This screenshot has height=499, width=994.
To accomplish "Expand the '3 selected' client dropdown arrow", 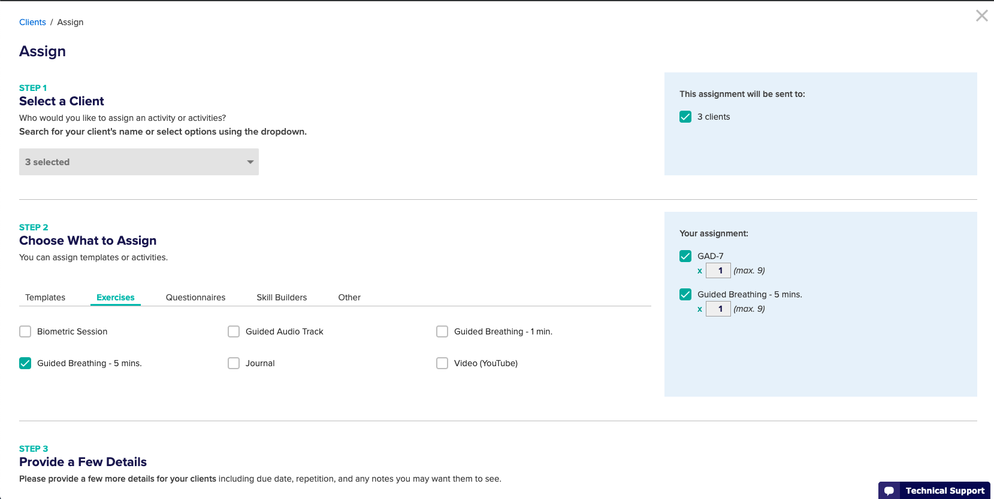I will pyautogui.click(x=250, y=162).
